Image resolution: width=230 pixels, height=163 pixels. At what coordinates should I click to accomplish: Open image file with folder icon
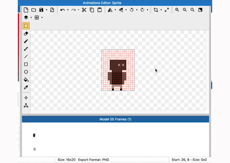[34, 10]
